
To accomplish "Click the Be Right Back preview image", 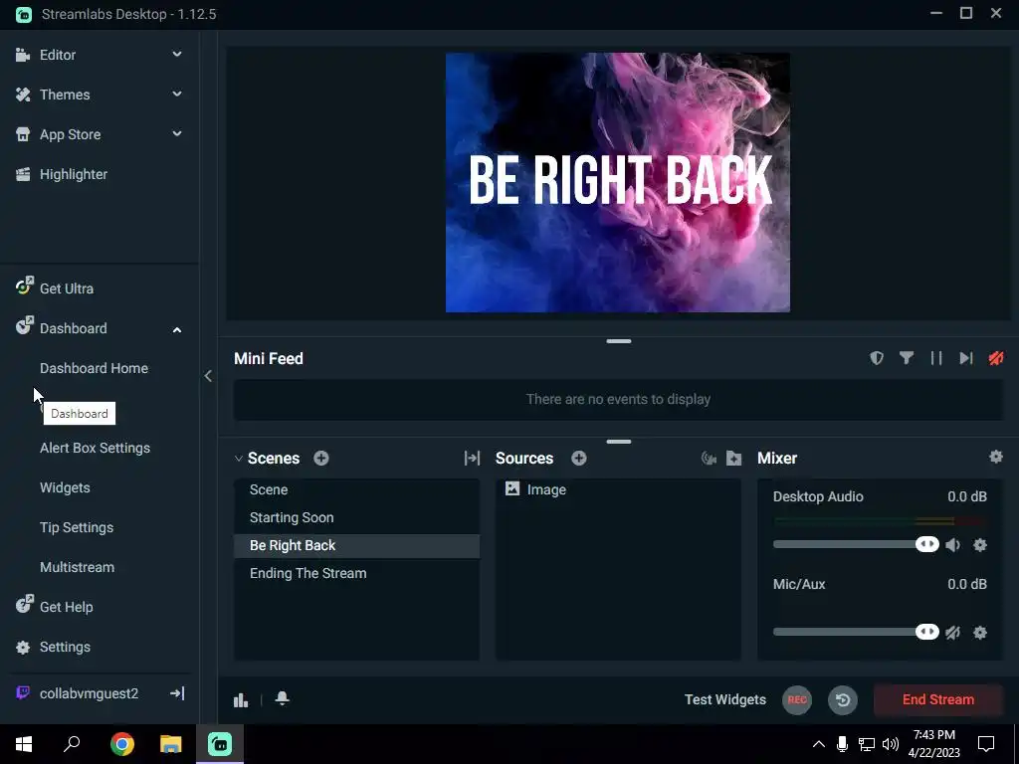I will 618,183.
